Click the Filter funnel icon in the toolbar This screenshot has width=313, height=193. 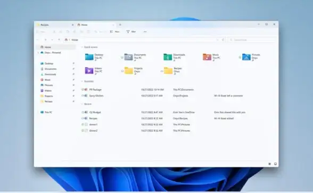128,31
